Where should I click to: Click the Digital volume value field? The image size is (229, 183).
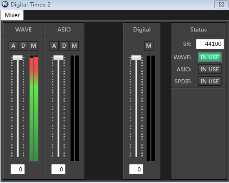point(136,169)
